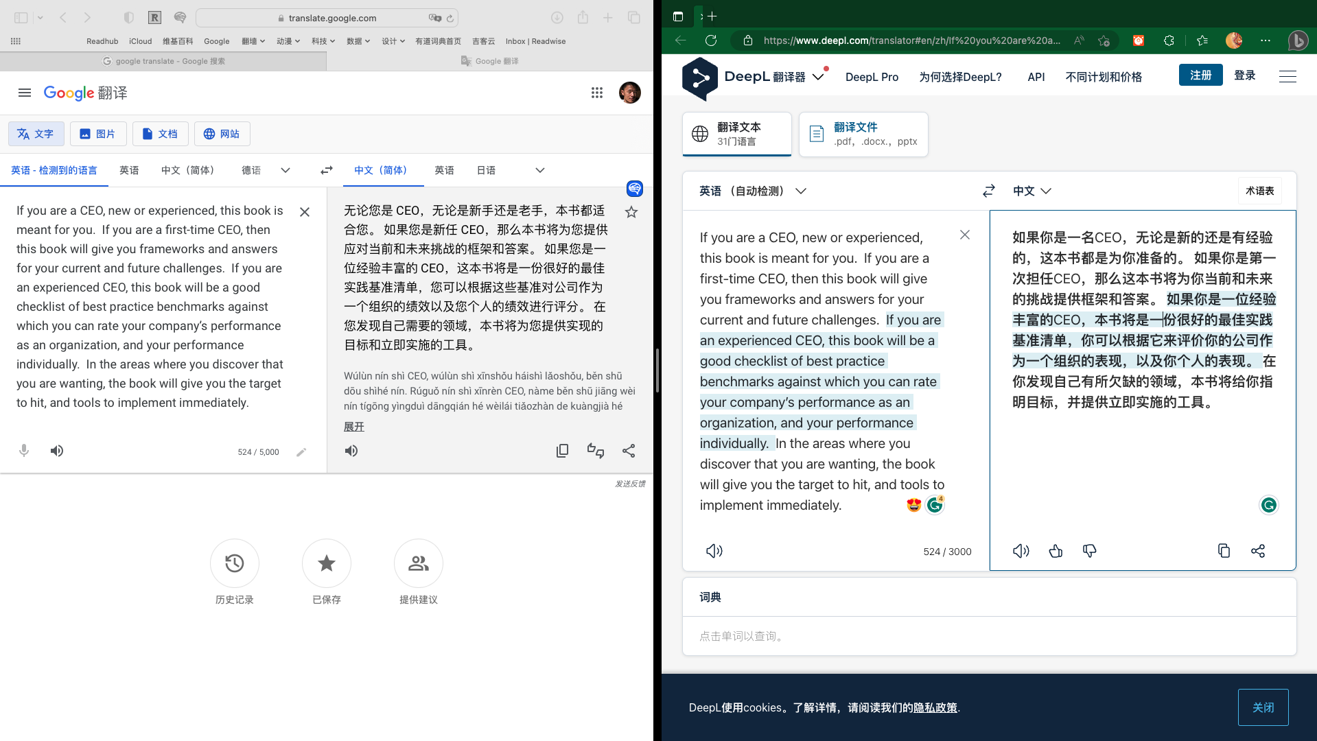Copy the Chinese translation in Google Translate
1317x741 pixels.
pyautogui.click(x=562, y=451)
